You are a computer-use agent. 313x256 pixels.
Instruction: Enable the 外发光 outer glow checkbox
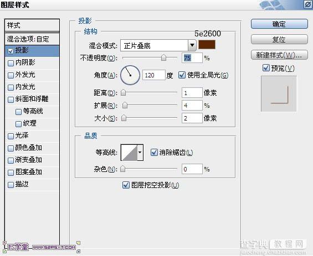11,75
